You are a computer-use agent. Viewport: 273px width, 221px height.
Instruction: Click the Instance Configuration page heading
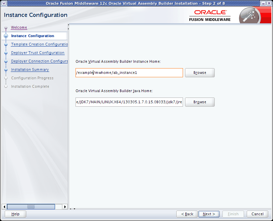pos(36,15)
